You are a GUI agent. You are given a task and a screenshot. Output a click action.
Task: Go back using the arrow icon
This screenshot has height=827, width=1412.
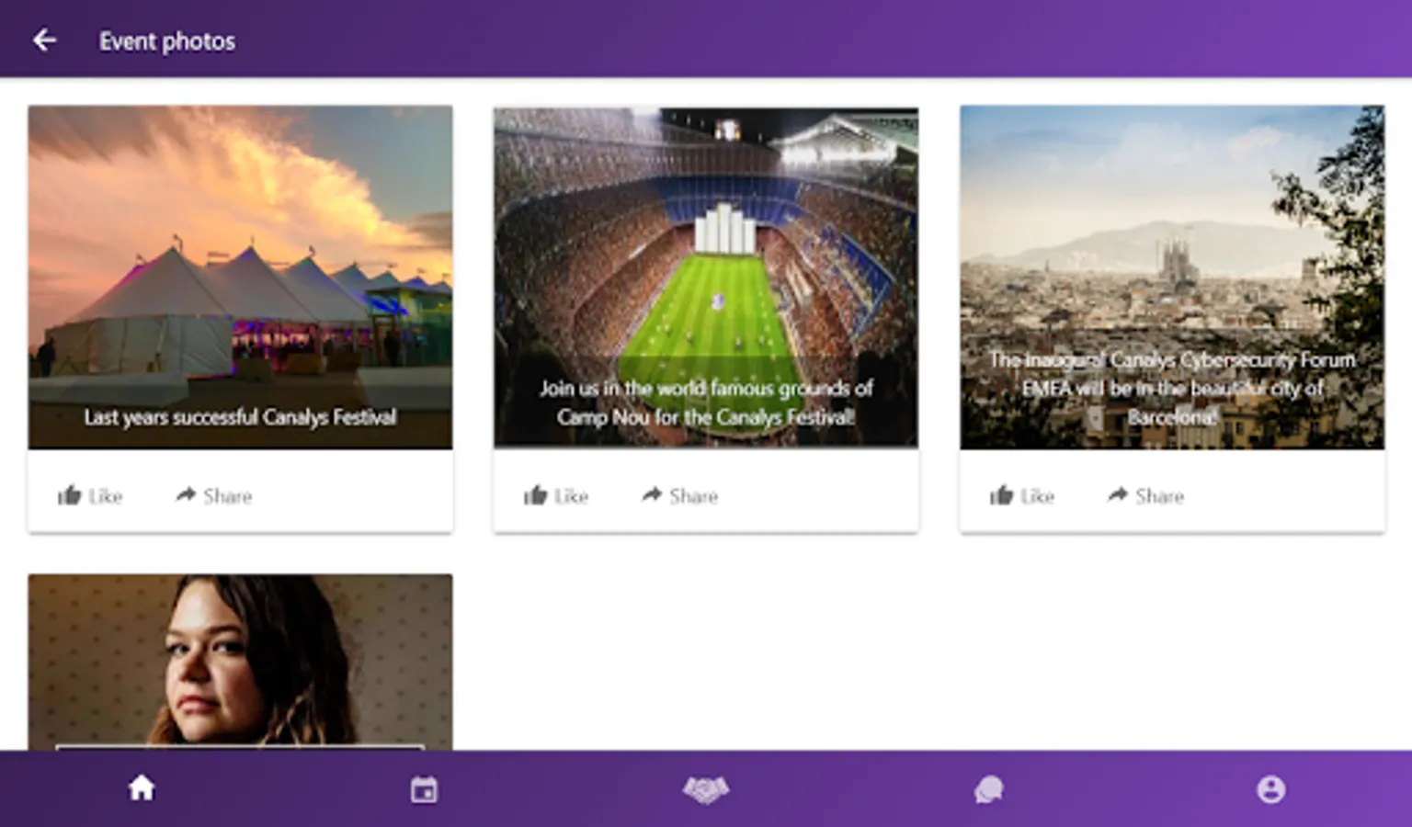[44, 40]
